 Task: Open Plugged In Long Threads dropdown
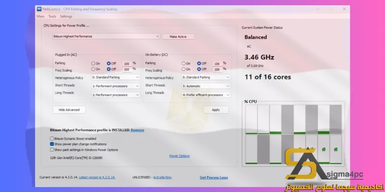[115, 95]
